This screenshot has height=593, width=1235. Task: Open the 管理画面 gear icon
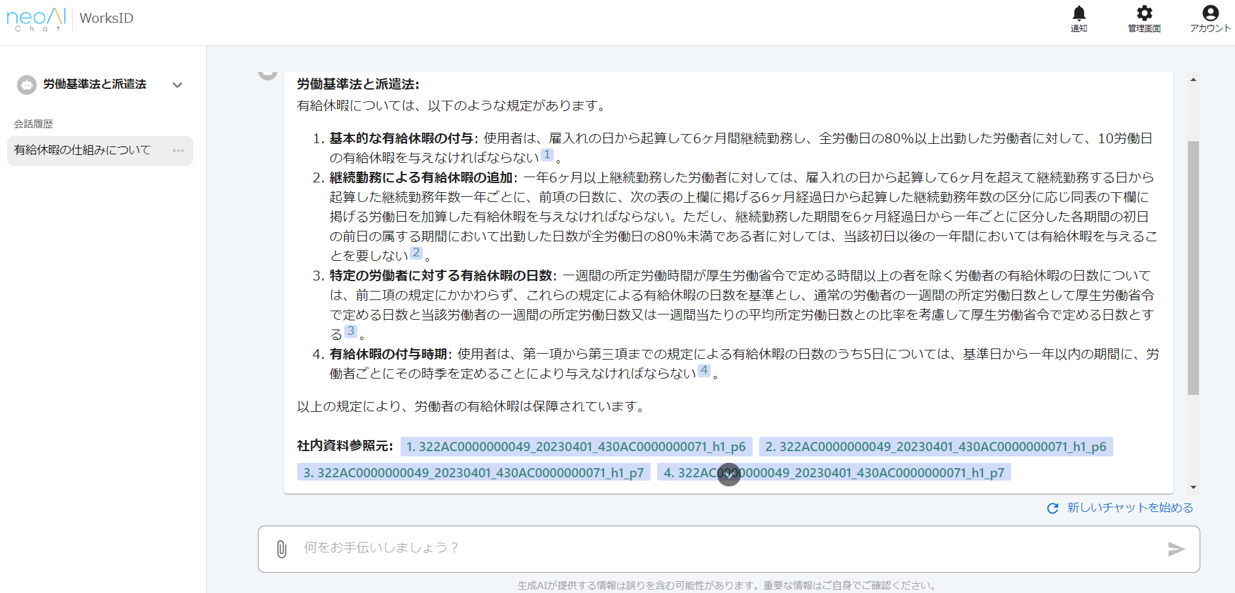[1144, 13]
